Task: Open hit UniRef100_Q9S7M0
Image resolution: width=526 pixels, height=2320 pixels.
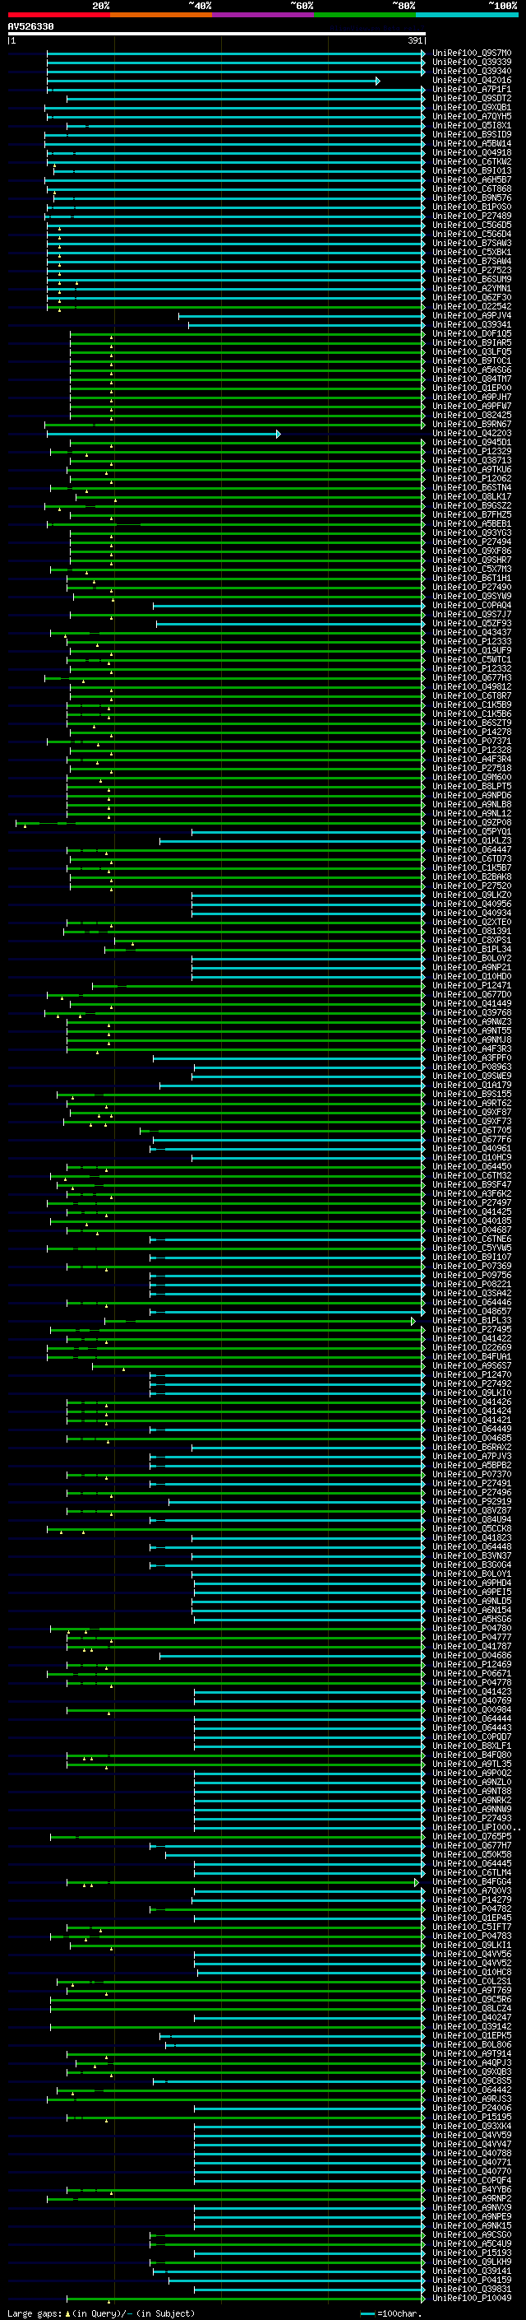Action: 472,53
